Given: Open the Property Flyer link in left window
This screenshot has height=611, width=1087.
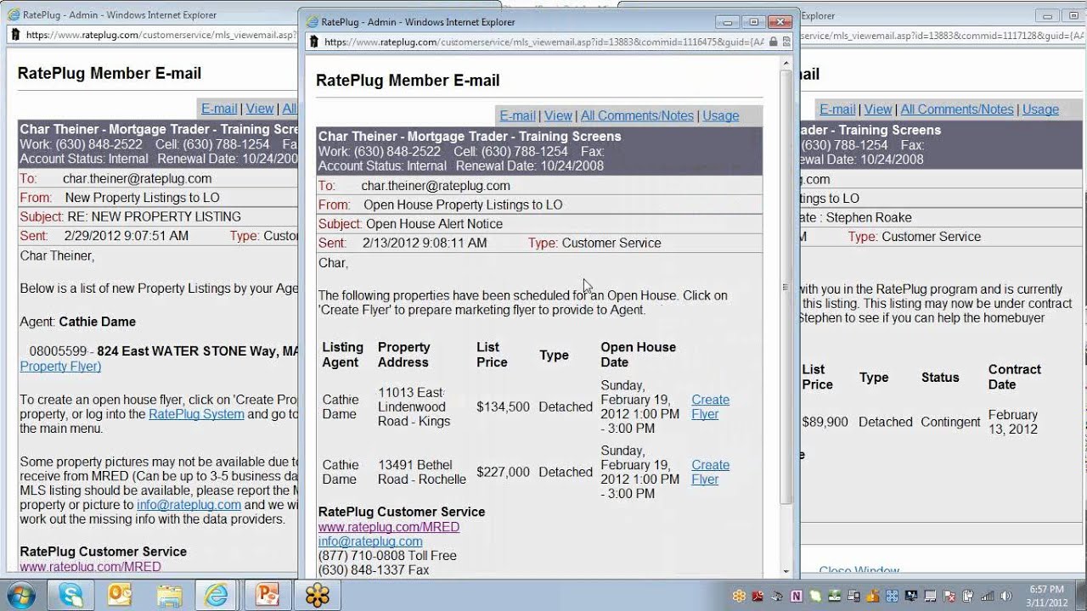Looking at the screenshot, I should click(60, 366).
